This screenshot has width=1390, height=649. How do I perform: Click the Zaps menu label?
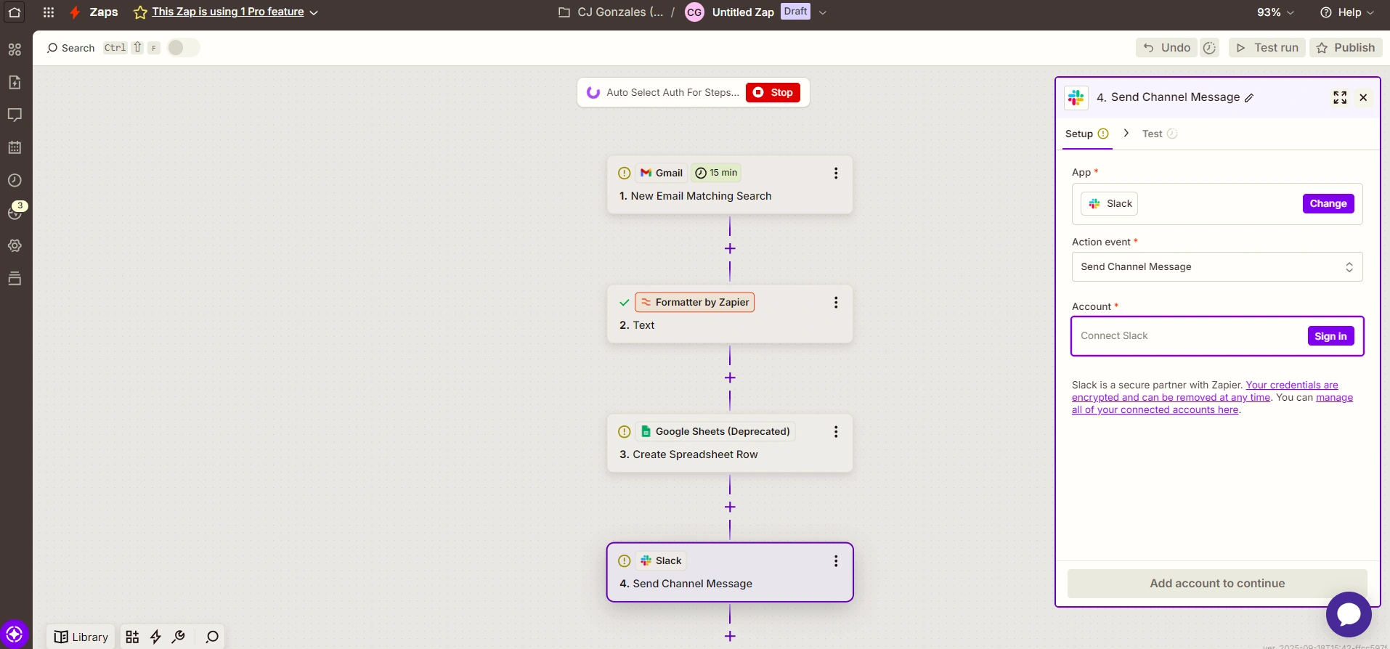click(x=104, y=12)
